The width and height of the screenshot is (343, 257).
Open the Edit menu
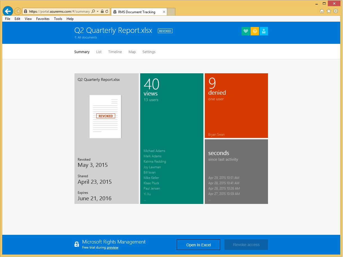(x=17, y=19)
